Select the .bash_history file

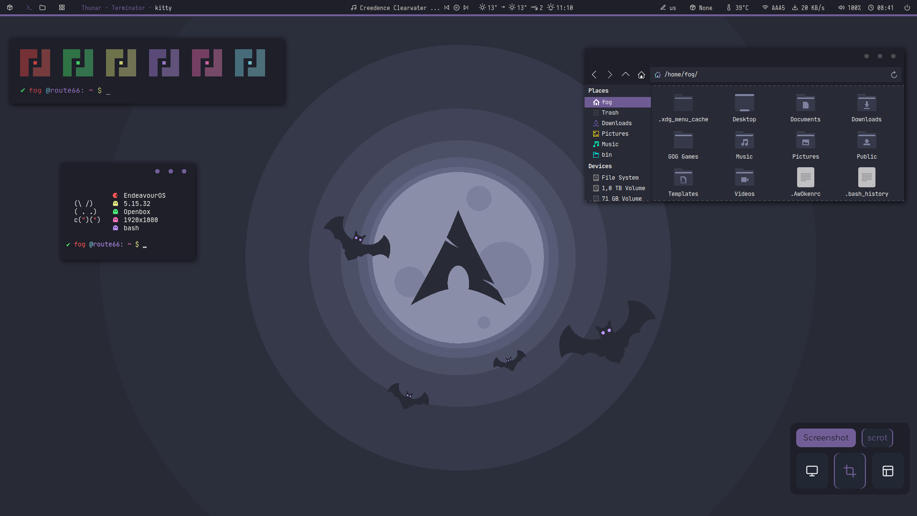[x=867, y=183]
